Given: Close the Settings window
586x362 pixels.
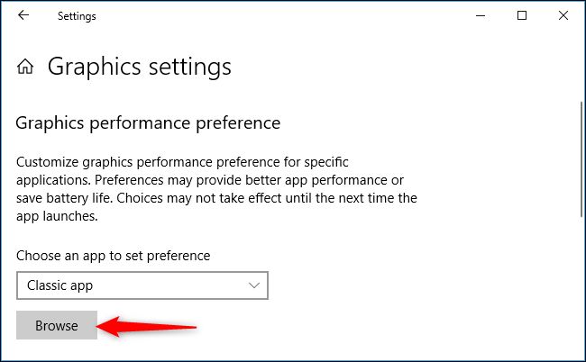Looking at the screenshot, I should pos(563,15).
